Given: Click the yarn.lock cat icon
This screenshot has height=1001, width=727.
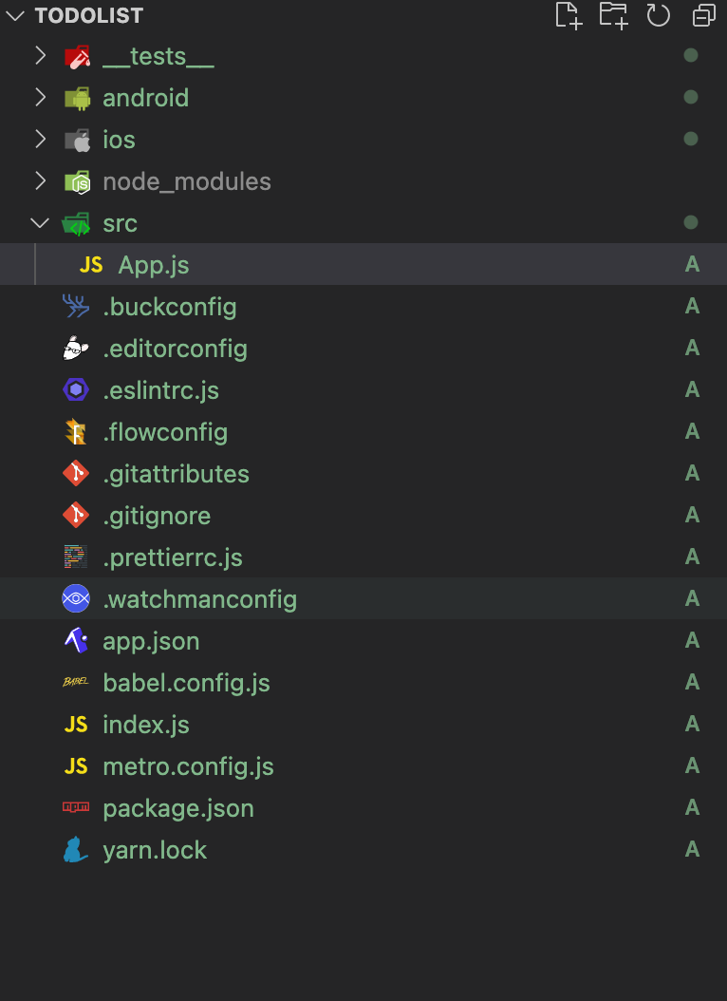Looking at the screenshot, I should pyautogui.click(x=76, y=850).
